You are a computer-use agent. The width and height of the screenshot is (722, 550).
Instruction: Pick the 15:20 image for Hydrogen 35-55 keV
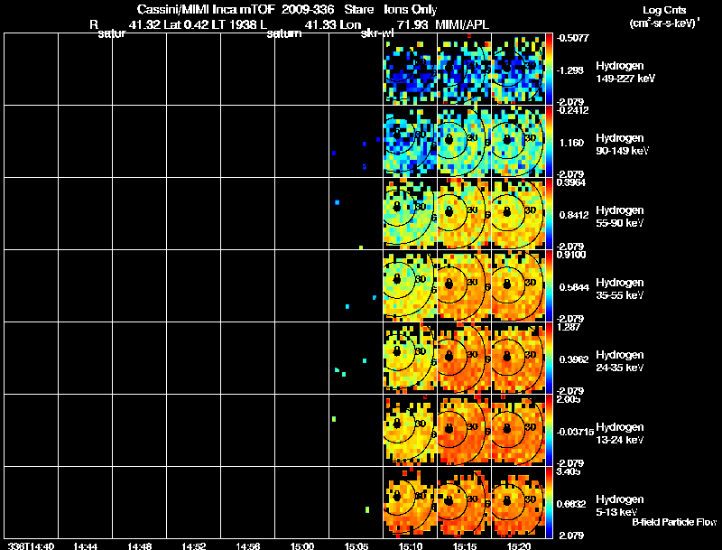tap(518, 286)
